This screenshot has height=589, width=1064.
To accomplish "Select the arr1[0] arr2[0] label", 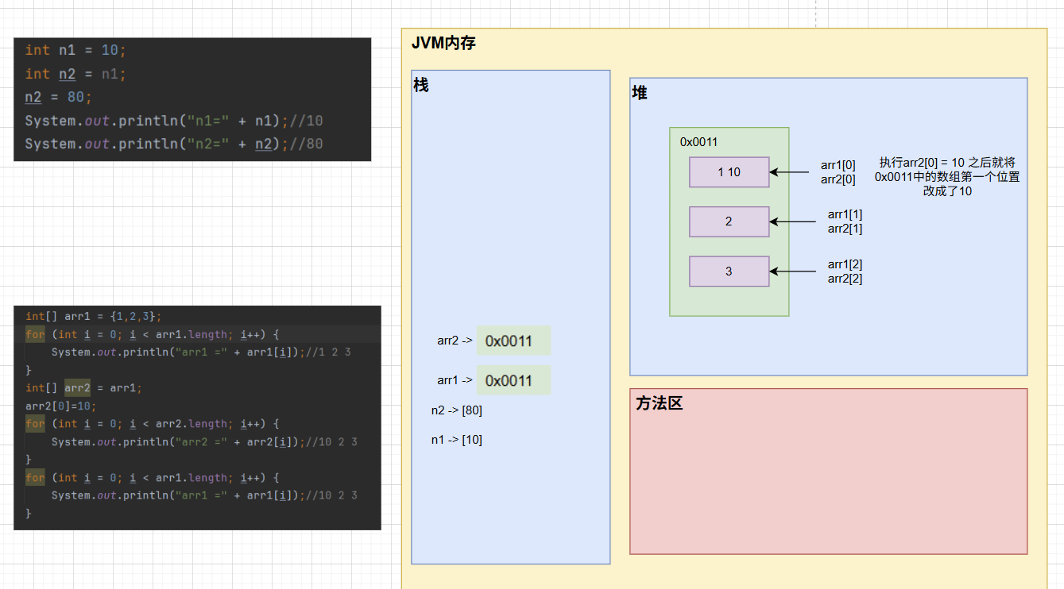I will [838, 172].
